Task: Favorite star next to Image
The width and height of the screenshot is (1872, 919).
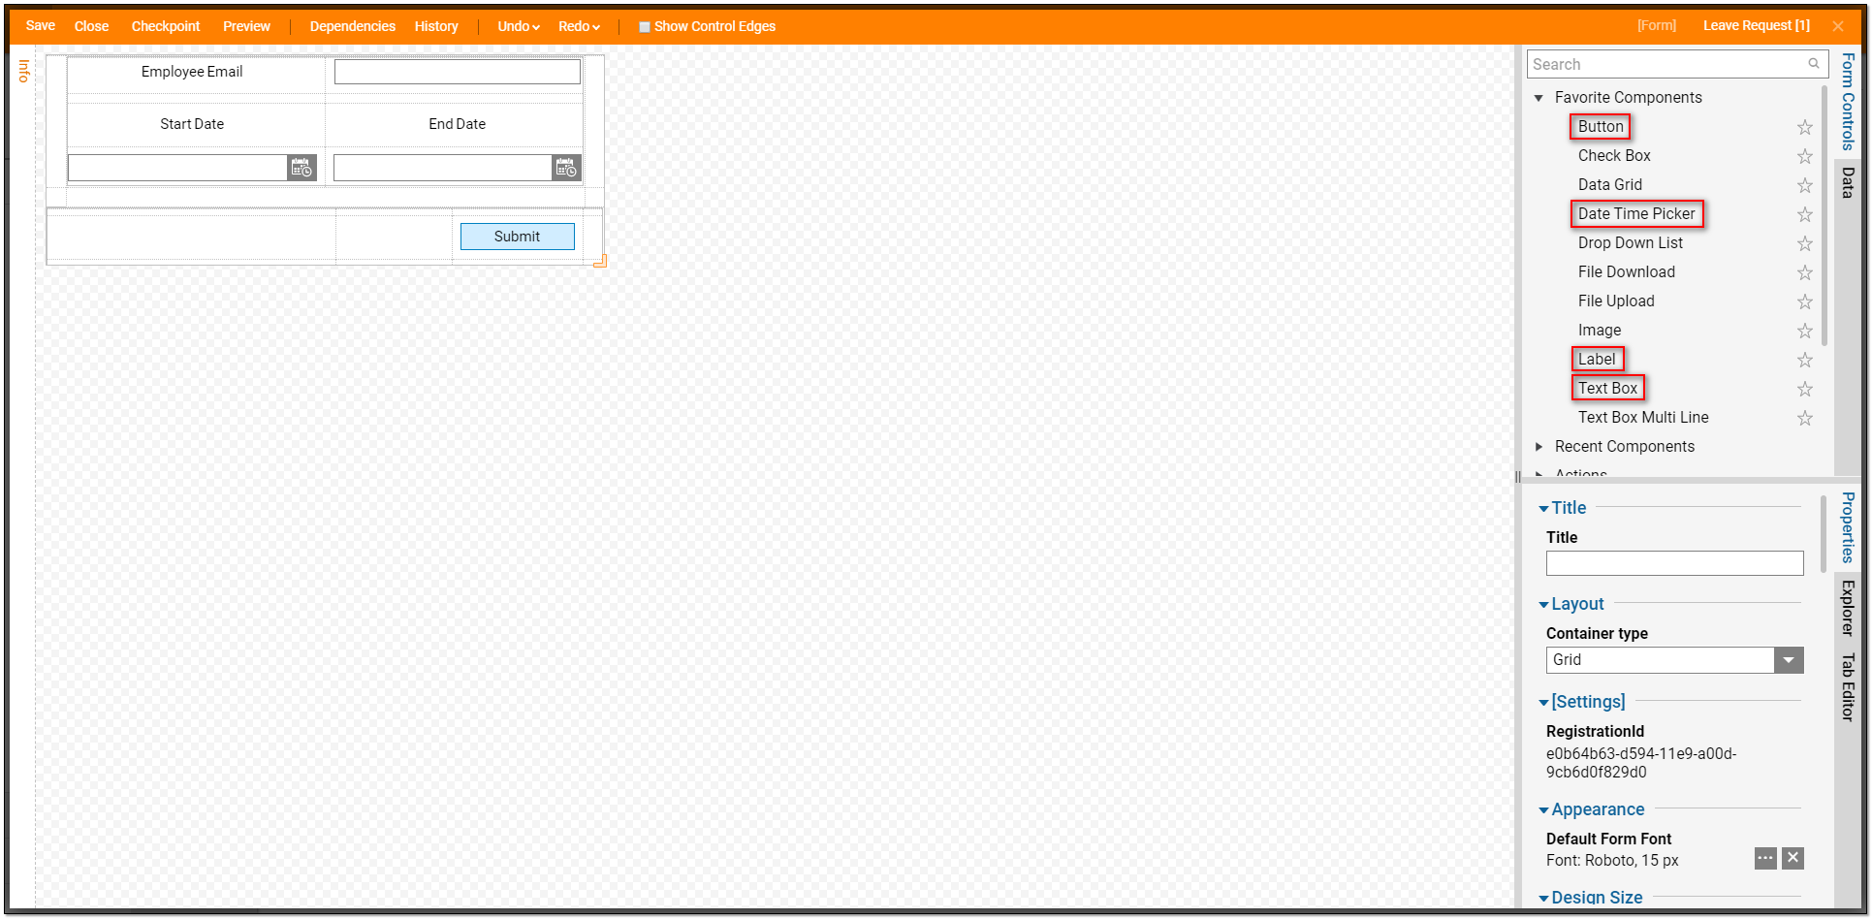Action: (x=1804, y=331)
